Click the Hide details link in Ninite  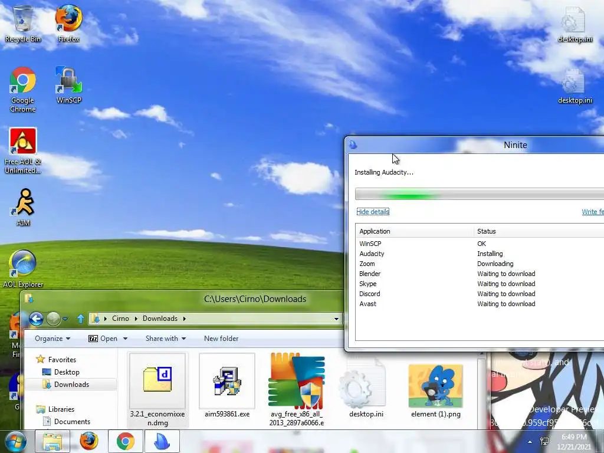click(x=373, y=212)
